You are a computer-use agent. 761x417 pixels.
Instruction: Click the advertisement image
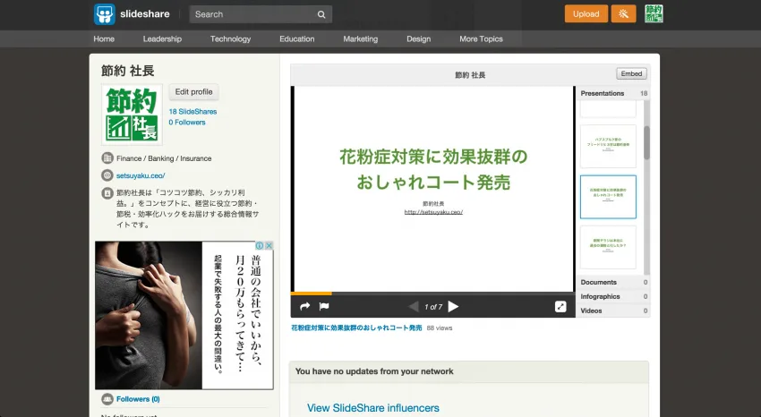[x=184, y=315]
